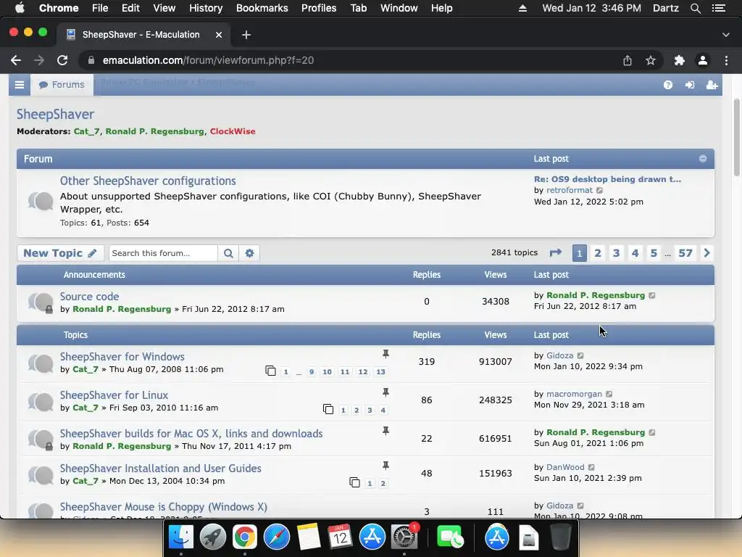Click the topic status icon for SheepShaver for Windows
The image size is (742, 557).
[41, 363]
